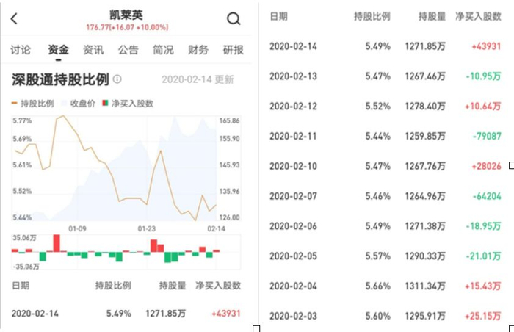Click 5.66% holding ratio
514x332 pixels.
point(378,286)
